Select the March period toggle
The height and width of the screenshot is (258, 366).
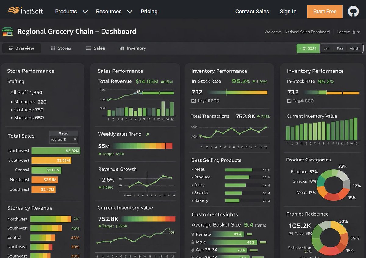tap(354, 48)
